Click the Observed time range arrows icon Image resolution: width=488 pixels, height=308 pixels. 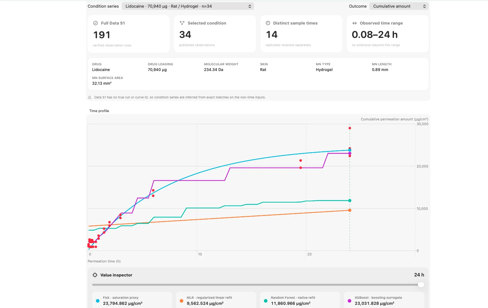click(x=354, y=23)
